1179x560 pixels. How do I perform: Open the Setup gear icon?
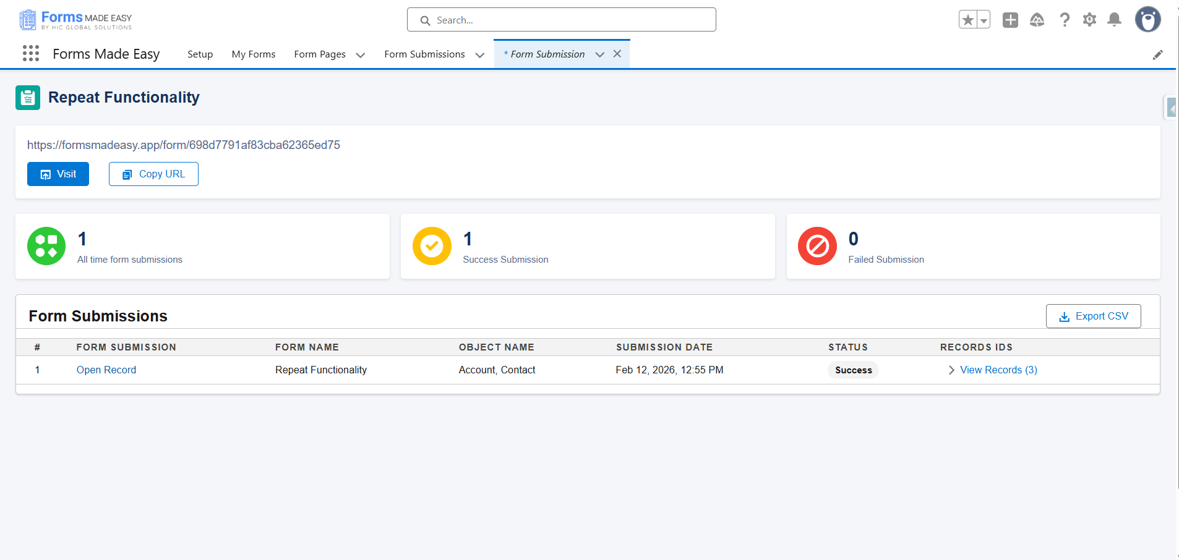coord(1089,20)
